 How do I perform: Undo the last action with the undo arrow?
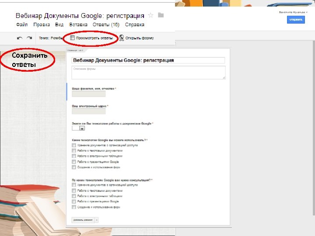click(x=20, y=38)
